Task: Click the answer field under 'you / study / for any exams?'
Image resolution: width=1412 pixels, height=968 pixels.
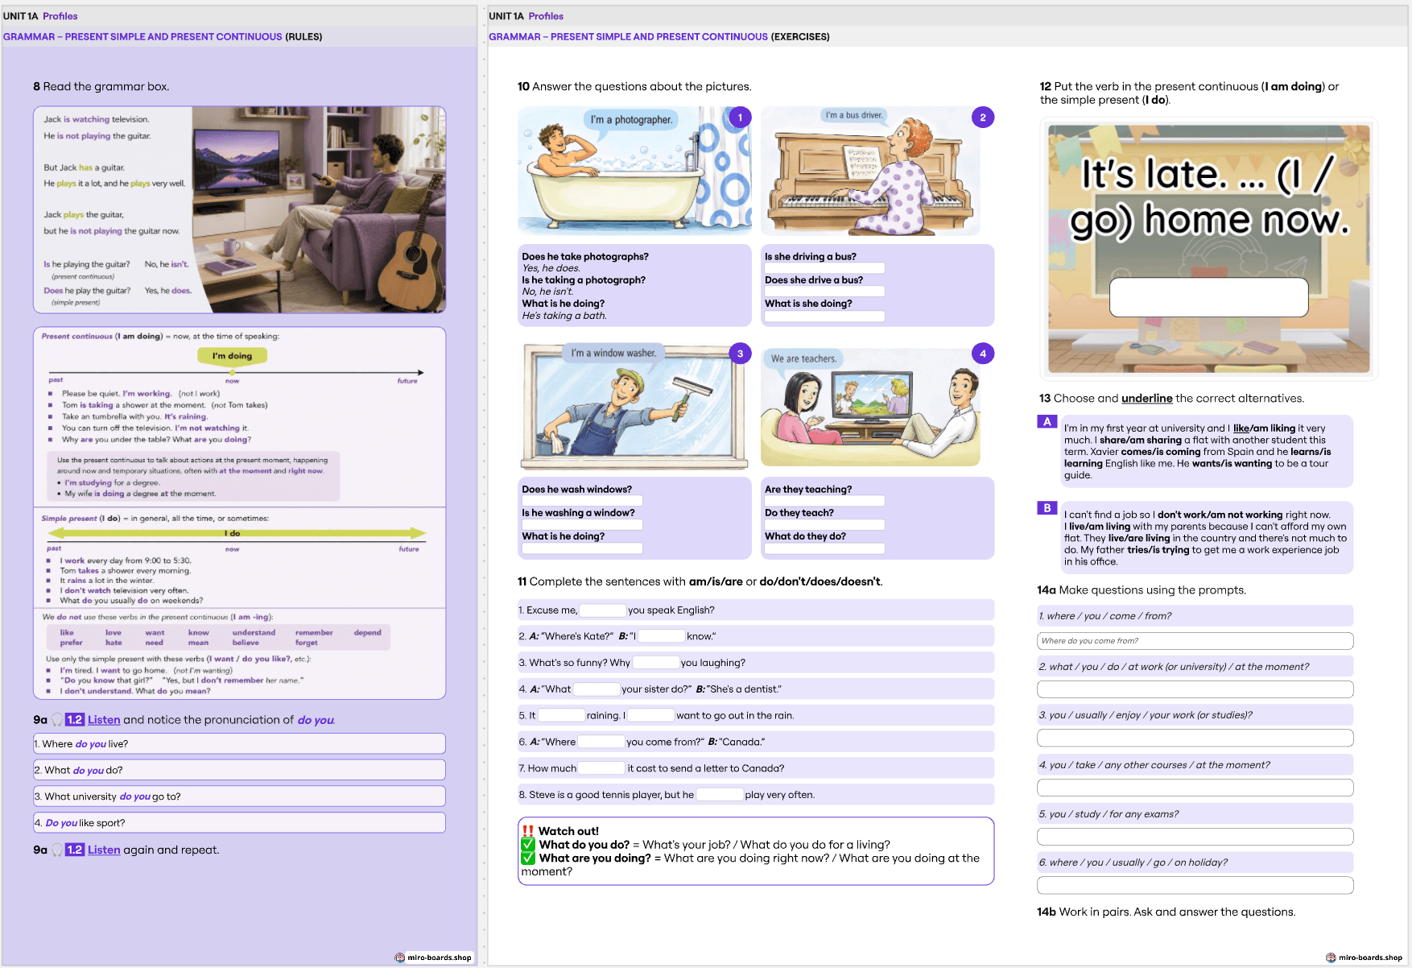Action: pyautogui.click(x=1195, y=837)
